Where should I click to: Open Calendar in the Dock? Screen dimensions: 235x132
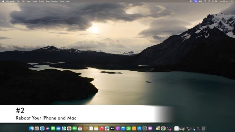(80, 128)
